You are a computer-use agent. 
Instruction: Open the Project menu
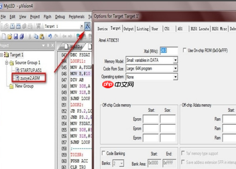click(x=35, y=17)
